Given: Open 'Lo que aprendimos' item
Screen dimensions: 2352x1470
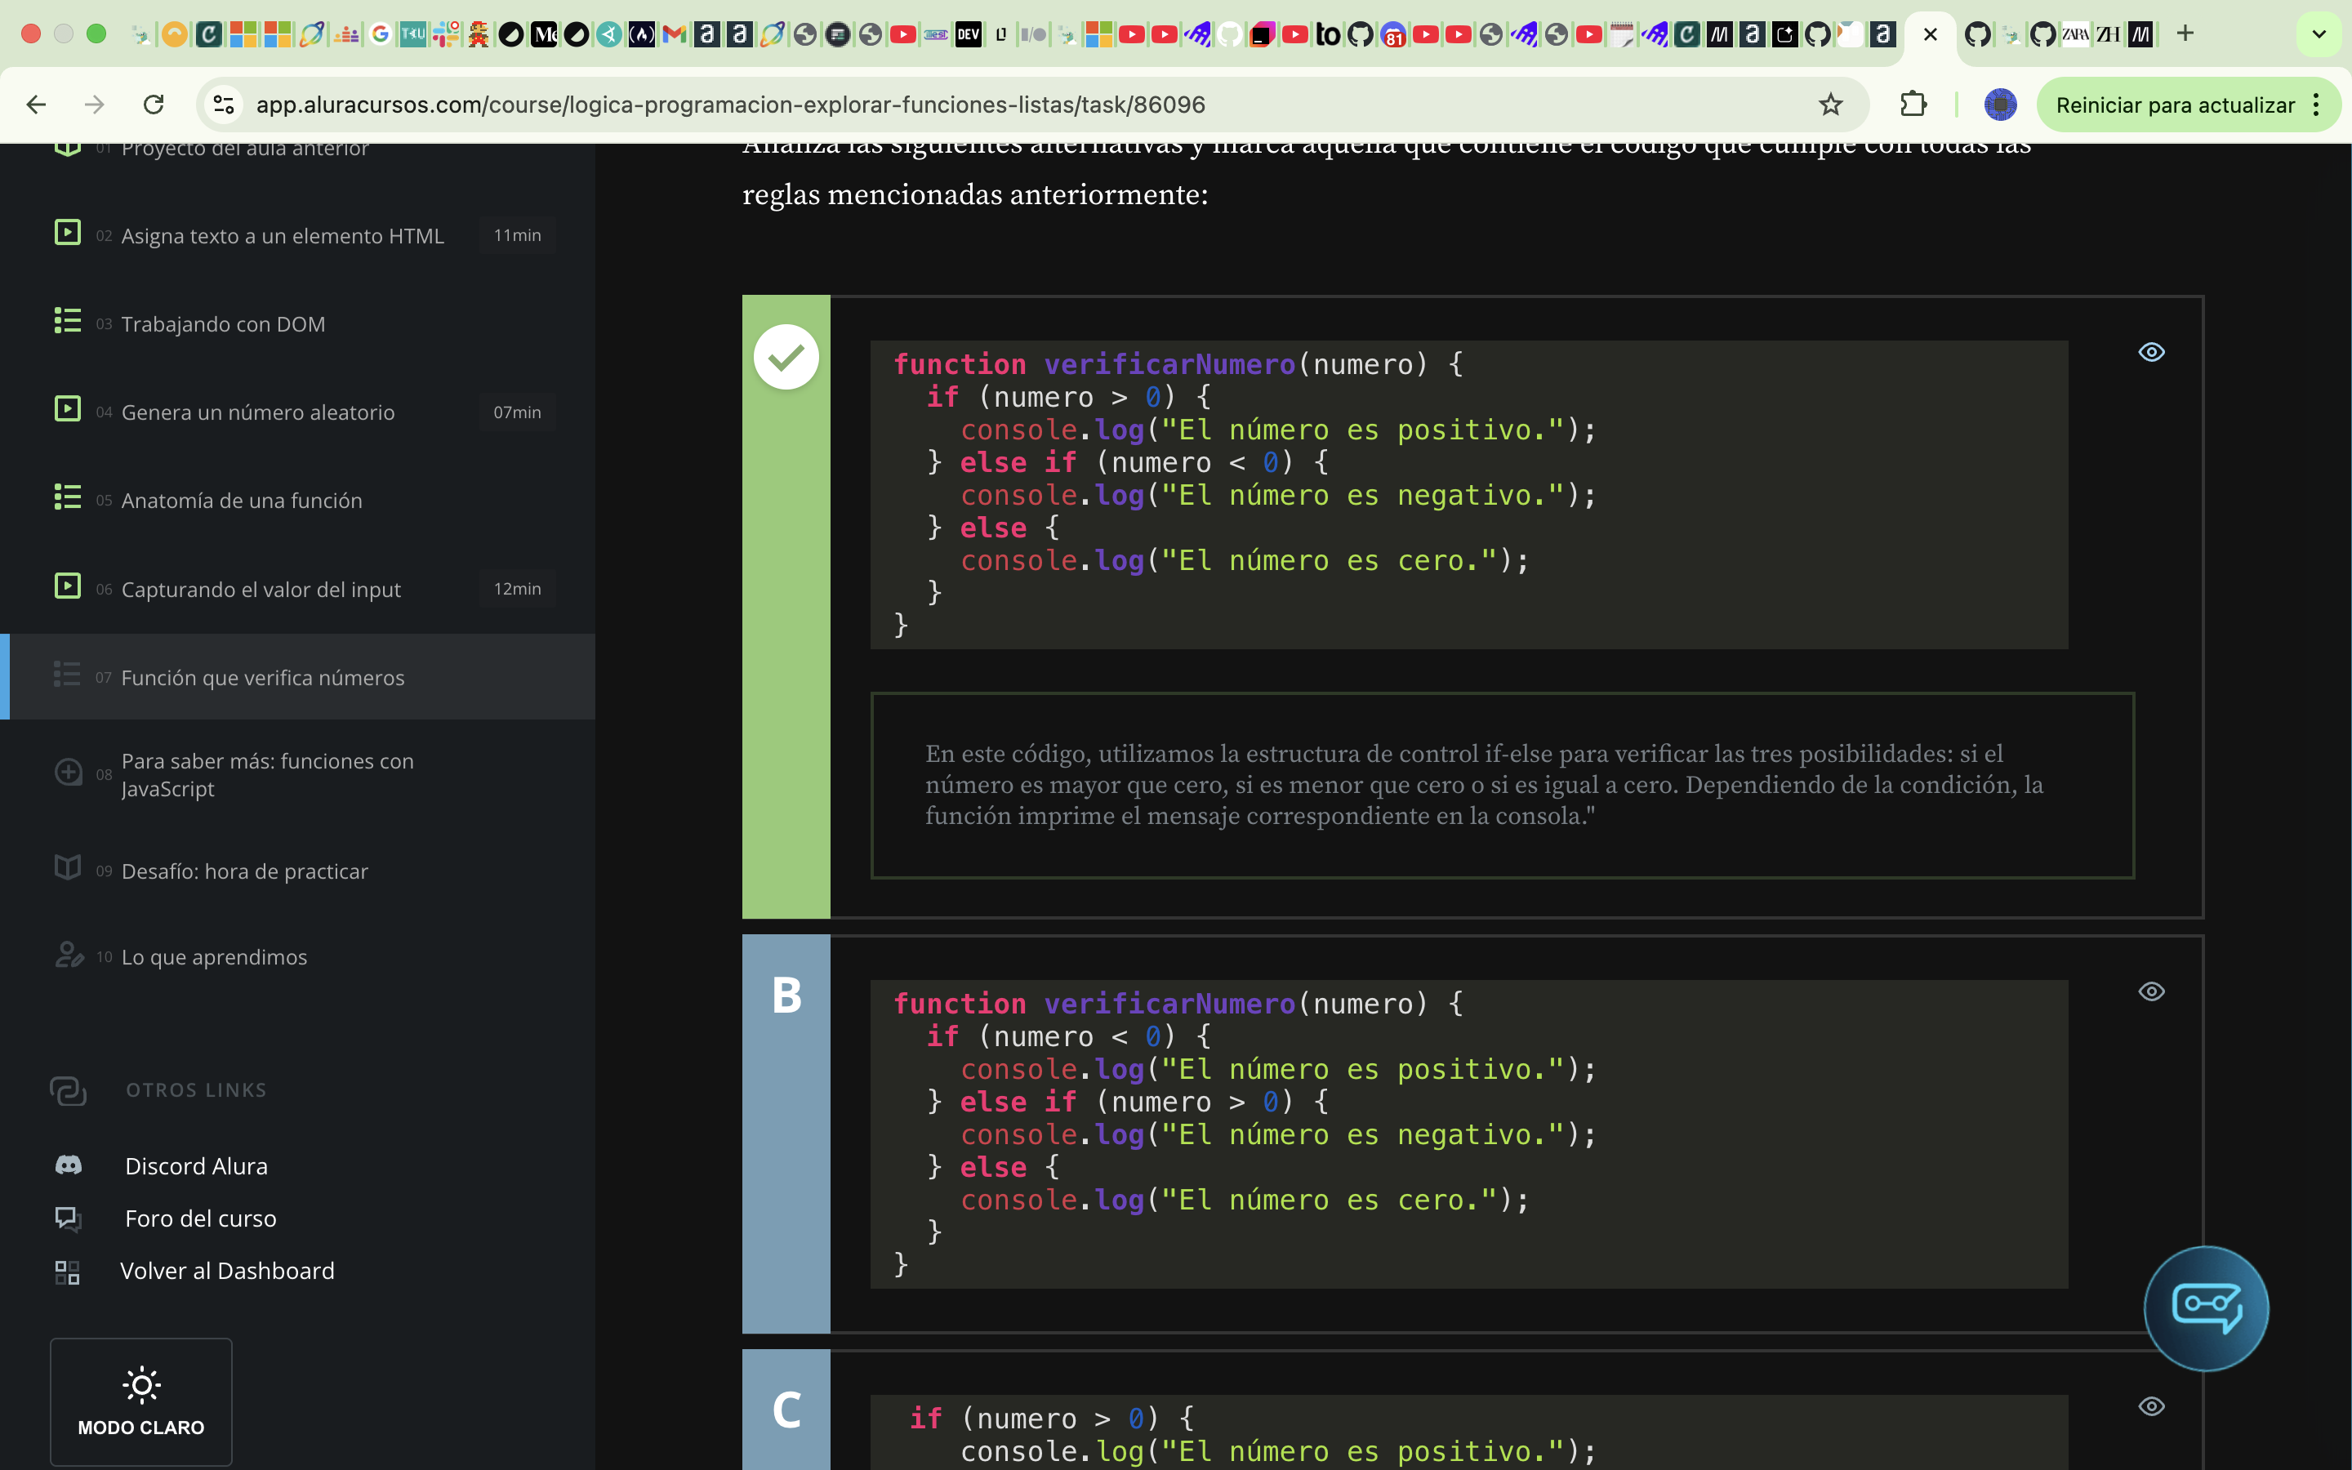Looking at the screenshot, I should 214,956.
